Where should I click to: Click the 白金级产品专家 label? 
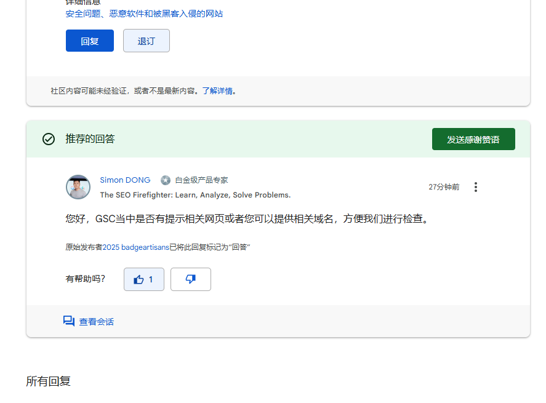tap(201, 180)
